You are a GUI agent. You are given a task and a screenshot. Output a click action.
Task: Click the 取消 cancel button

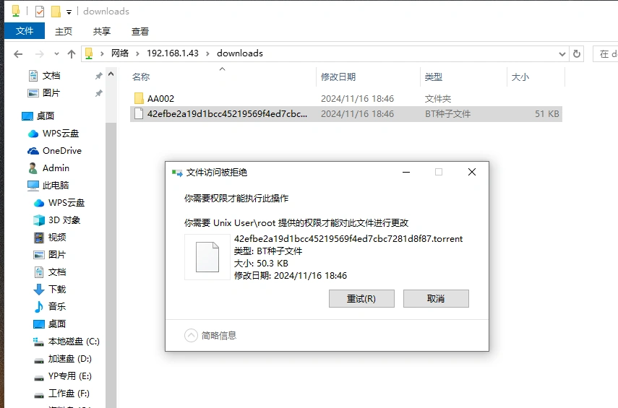(x=436, y=299)
